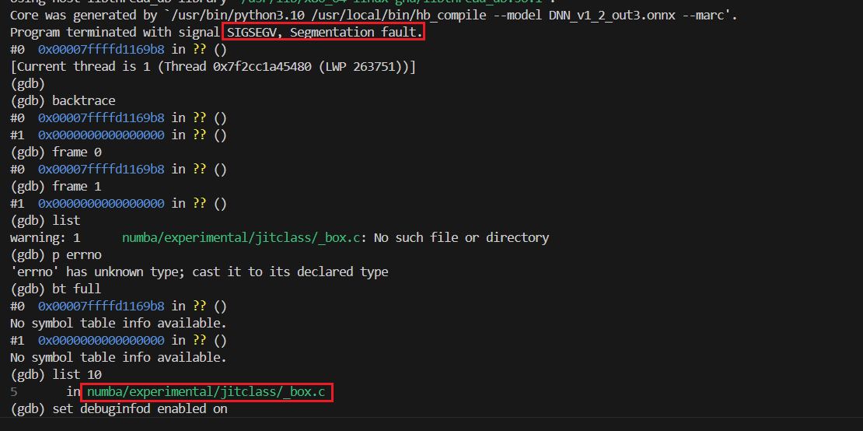Image resolution: width=863 pixels, height=431 pixels.
Task: Click the 'p errno' command line
Action: [76, 254]
